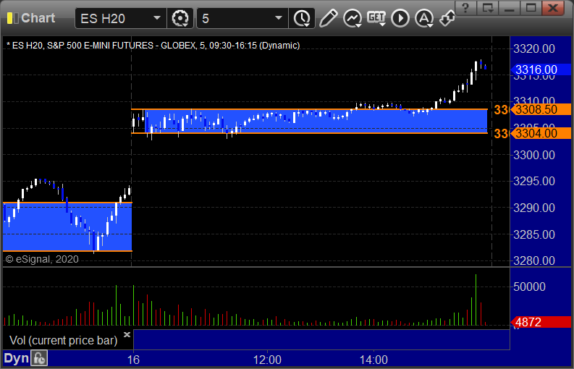Toggle the lock icon next to Dyn
Viewport: 574px width, 369px height.
pos(39,358)
